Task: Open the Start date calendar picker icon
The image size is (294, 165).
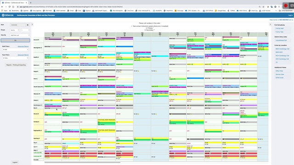Action: pyautogui.click(x=28, y=25)
